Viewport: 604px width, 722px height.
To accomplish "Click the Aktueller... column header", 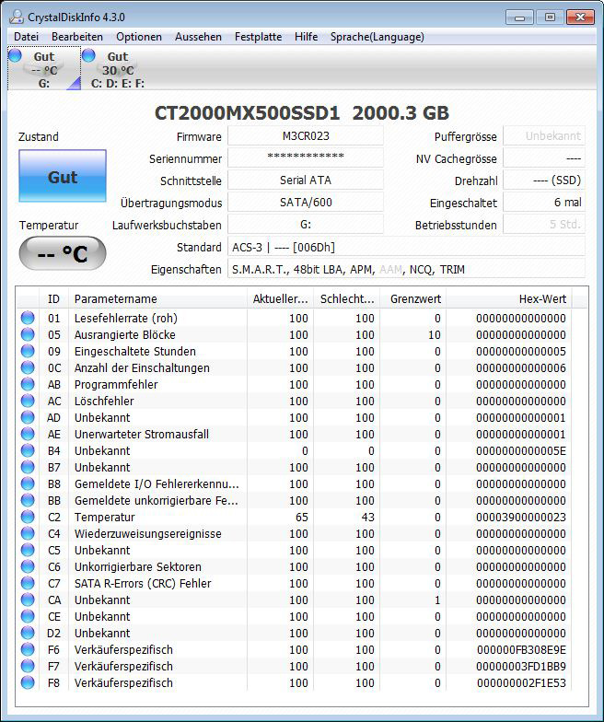I will click(x=280, y=298).
